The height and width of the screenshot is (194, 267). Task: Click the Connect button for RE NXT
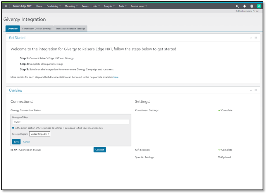tap(99, 150)
